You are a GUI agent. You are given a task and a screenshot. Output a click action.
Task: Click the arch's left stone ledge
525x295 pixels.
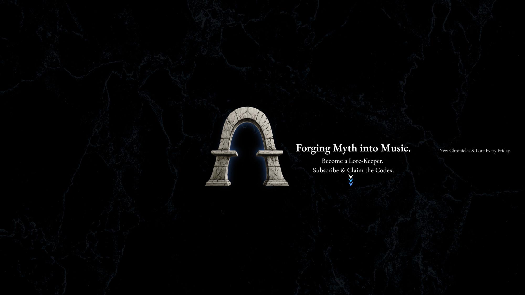click(x=224, y=153)
